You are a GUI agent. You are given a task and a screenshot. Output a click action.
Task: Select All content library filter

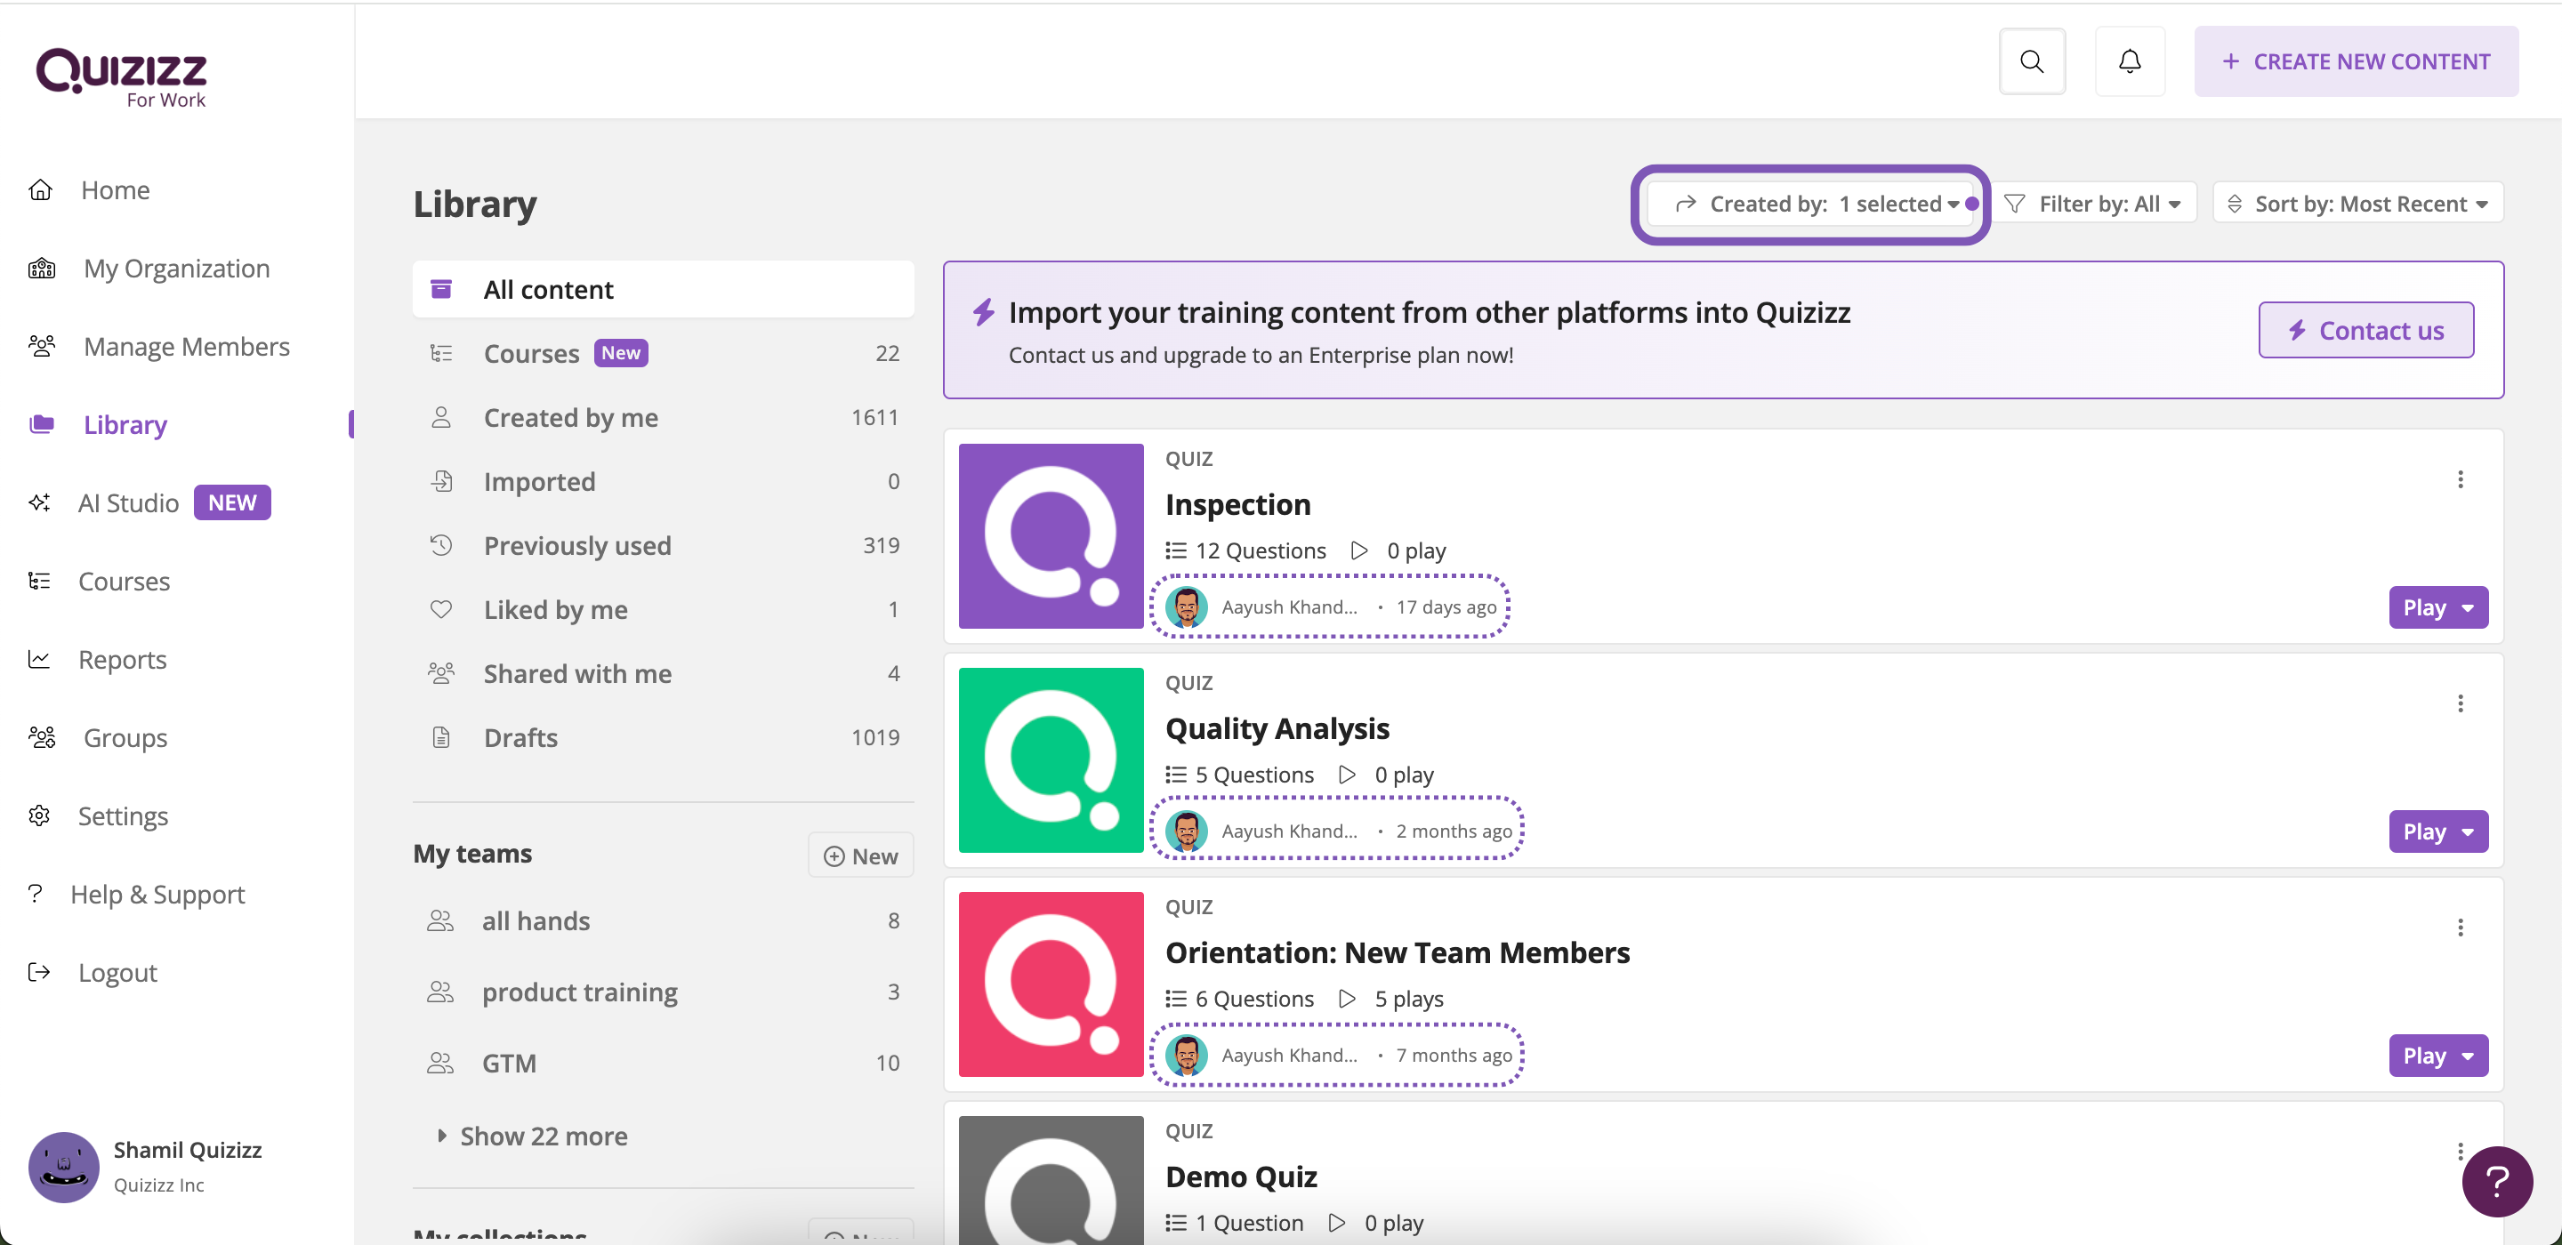663,289
